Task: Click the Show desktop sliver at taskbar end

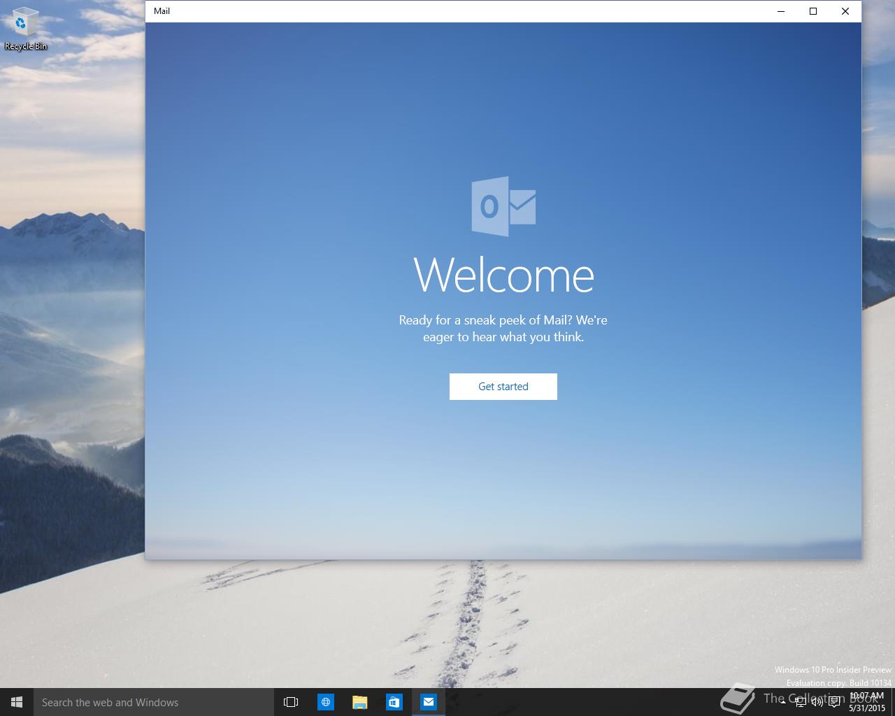Action: [x=893, y=702]
